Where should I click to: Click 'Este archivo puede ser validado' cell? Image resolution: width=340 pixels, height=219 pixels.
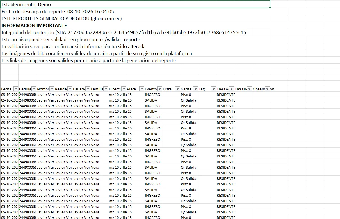click(x=135, y=39)
